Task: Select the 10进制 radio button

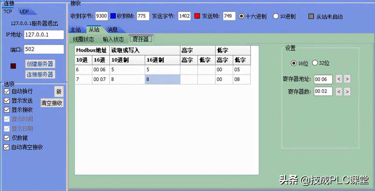Action: tap(276, 16)
